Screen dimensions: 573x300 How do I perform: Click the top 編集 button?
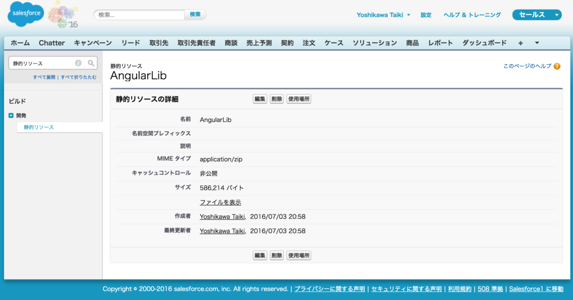point(260,99)
